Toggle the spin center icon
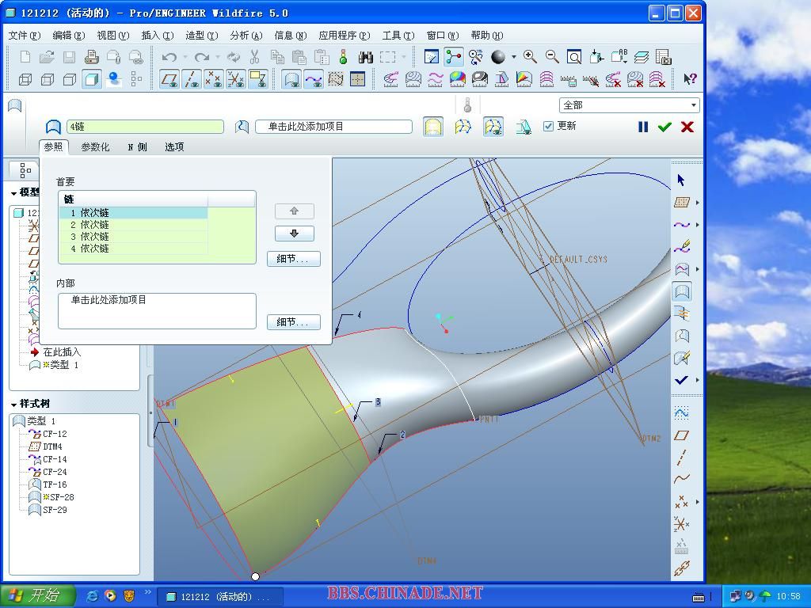This screenshot has height=608, width=811. point(454,57)
